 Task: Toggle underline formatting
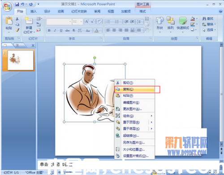pos(61,31)
